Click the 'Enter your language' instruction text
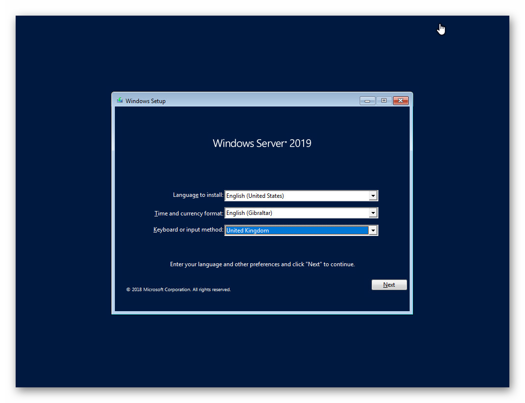 262,264
